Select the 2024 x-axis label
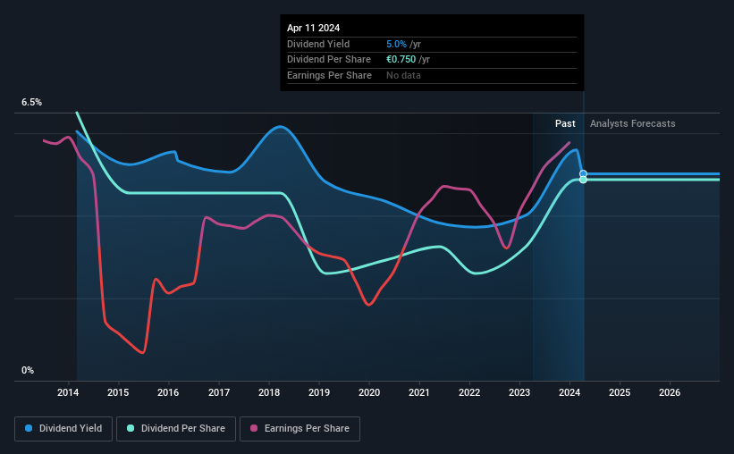734x454 pixels. click(569, 392)
